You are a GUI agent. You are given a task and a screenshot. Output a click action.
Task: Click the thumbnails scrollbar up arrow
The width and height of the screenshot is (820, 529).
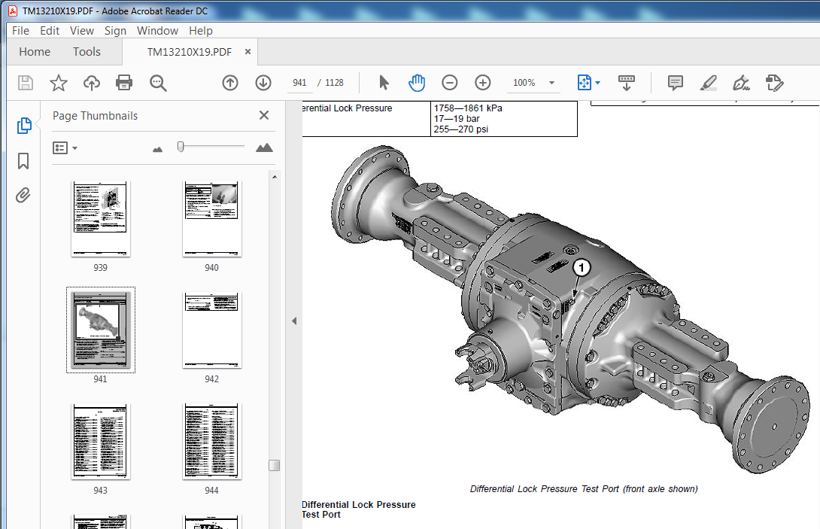pyautogui.click(x=275, y=177)
